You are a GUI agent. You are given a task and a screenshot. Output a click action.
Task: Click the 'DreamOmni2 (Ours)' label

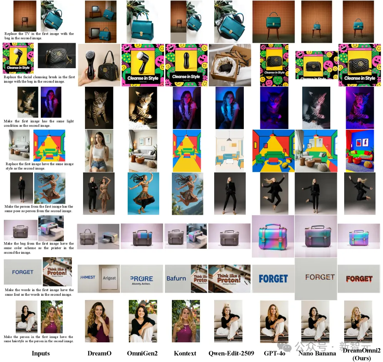(361, 354)
